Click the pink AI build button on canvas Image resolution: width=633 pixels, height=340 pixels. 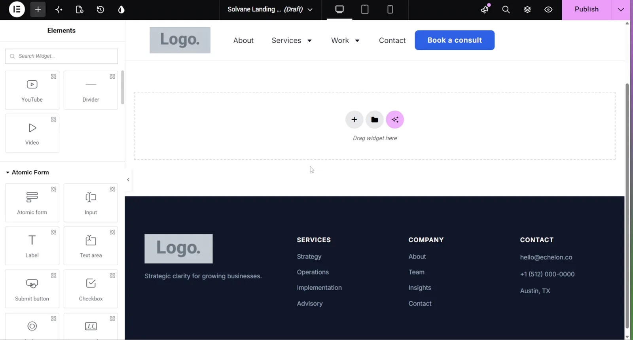pyautogui.click(x=395, y=120)
